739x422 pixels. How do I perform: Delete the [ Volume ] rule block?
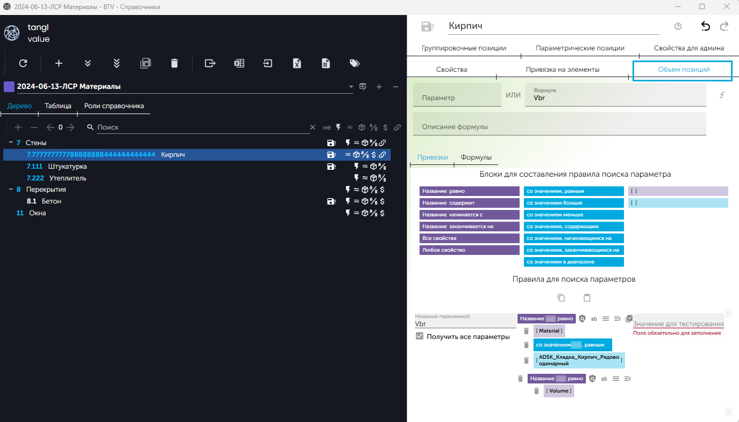click(537, 391)
